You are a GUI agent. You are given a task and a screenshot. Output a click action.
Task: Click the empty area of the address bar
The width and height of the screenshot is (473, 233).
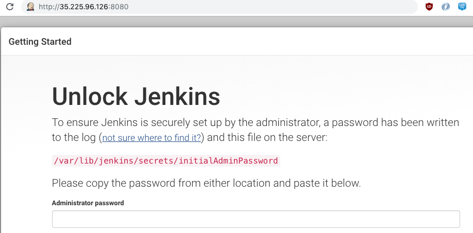268,7
